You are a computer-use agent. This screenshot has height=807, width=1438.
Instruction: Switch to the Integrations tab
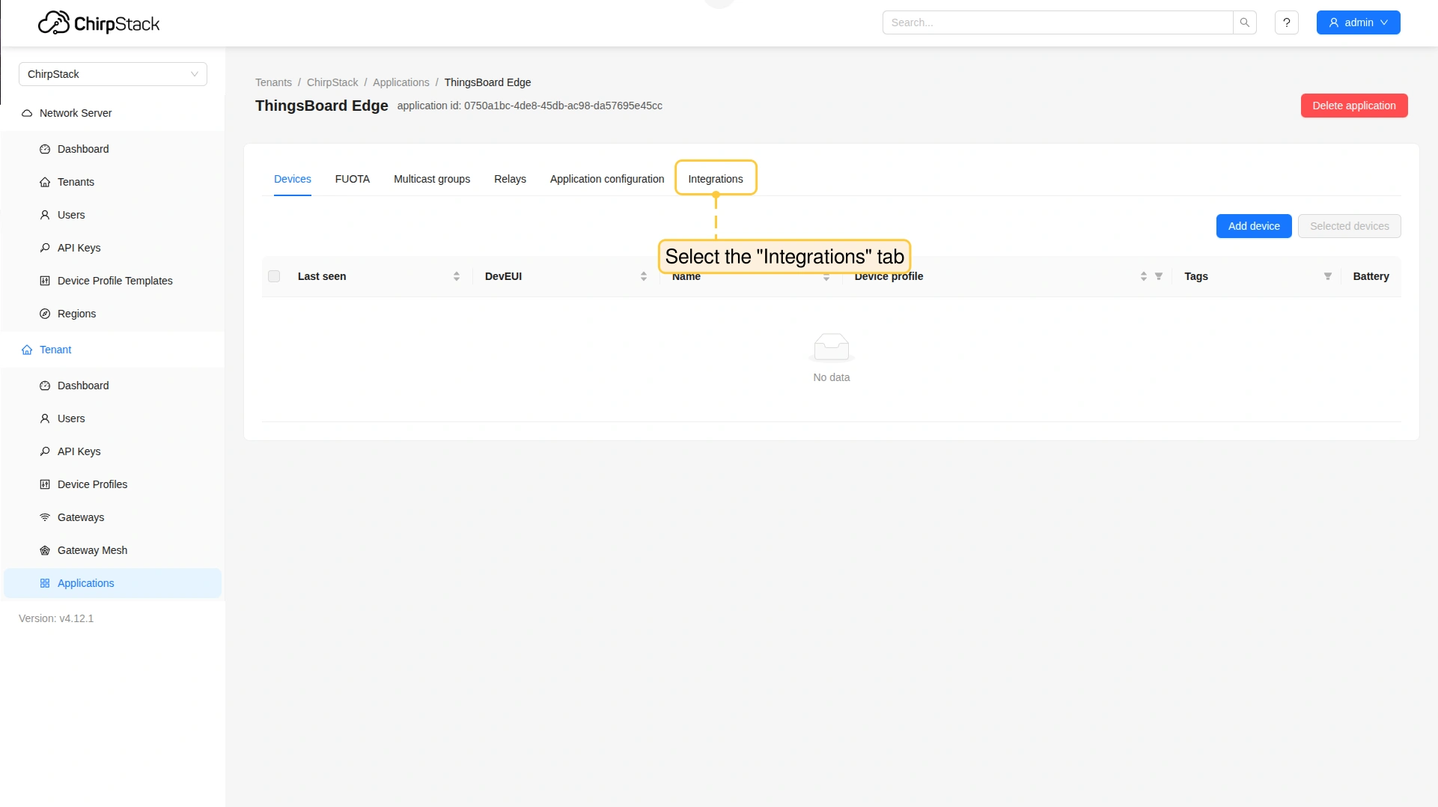pos(715,179)
